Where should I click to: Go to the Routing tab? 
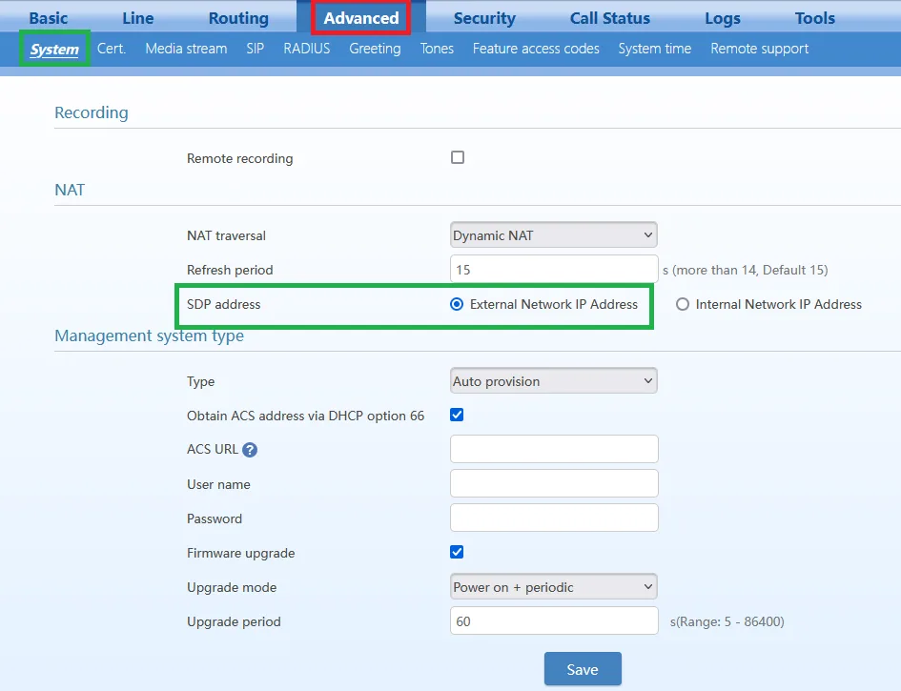[238, 18]
